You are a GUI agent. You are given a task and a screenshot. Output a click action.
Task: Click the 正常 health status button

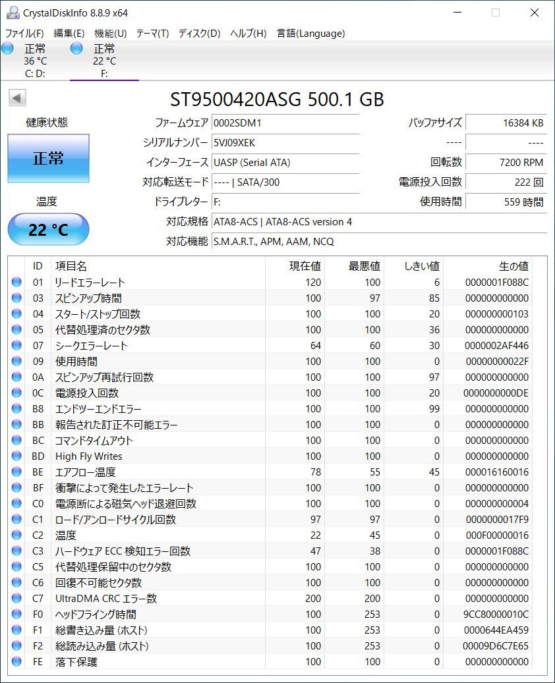(48, 158)
